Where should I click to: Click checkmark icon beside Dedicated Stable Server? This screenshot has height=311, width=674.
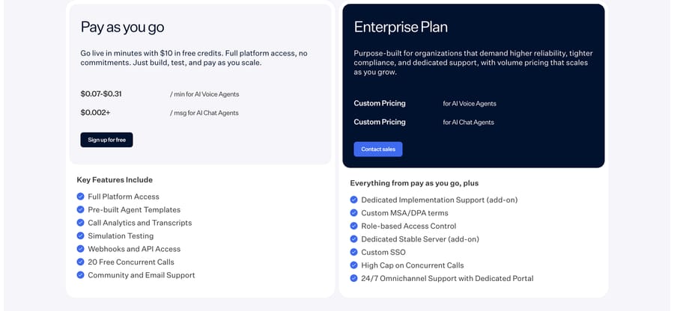click(x=353, y=239)
